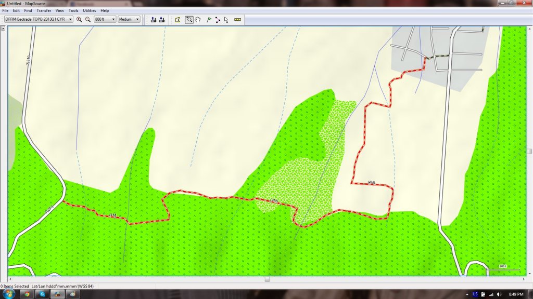The width and height of the screenshot is (533, 299).
Task: Open the OFRM Geotrade TOPO map product dropdown
Action: click(x=39, y=19)
